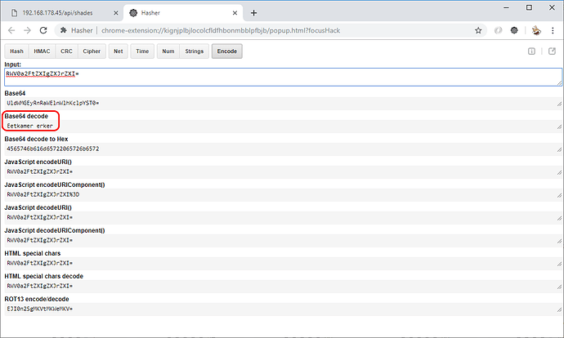The width and height of the screenshot is (564, 338).
Task: Click the Input text field
Action: (x=283, y=78)
